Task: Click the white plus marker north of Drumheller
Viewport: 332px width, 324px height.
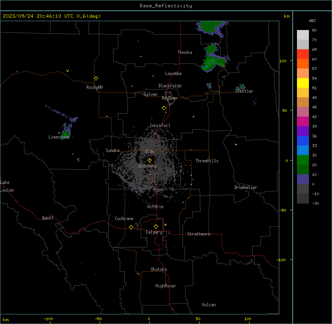Action: pyautogui.click(x=236, y=144)
